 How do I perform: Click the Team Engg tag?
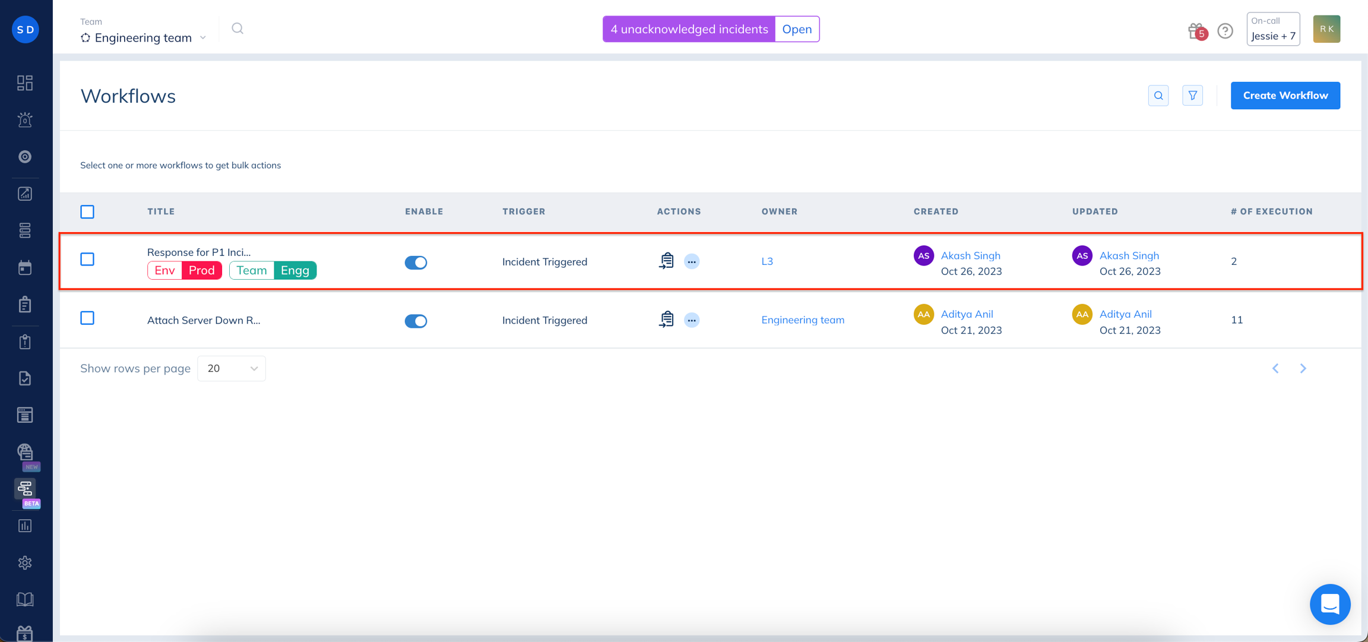point(273,270)
